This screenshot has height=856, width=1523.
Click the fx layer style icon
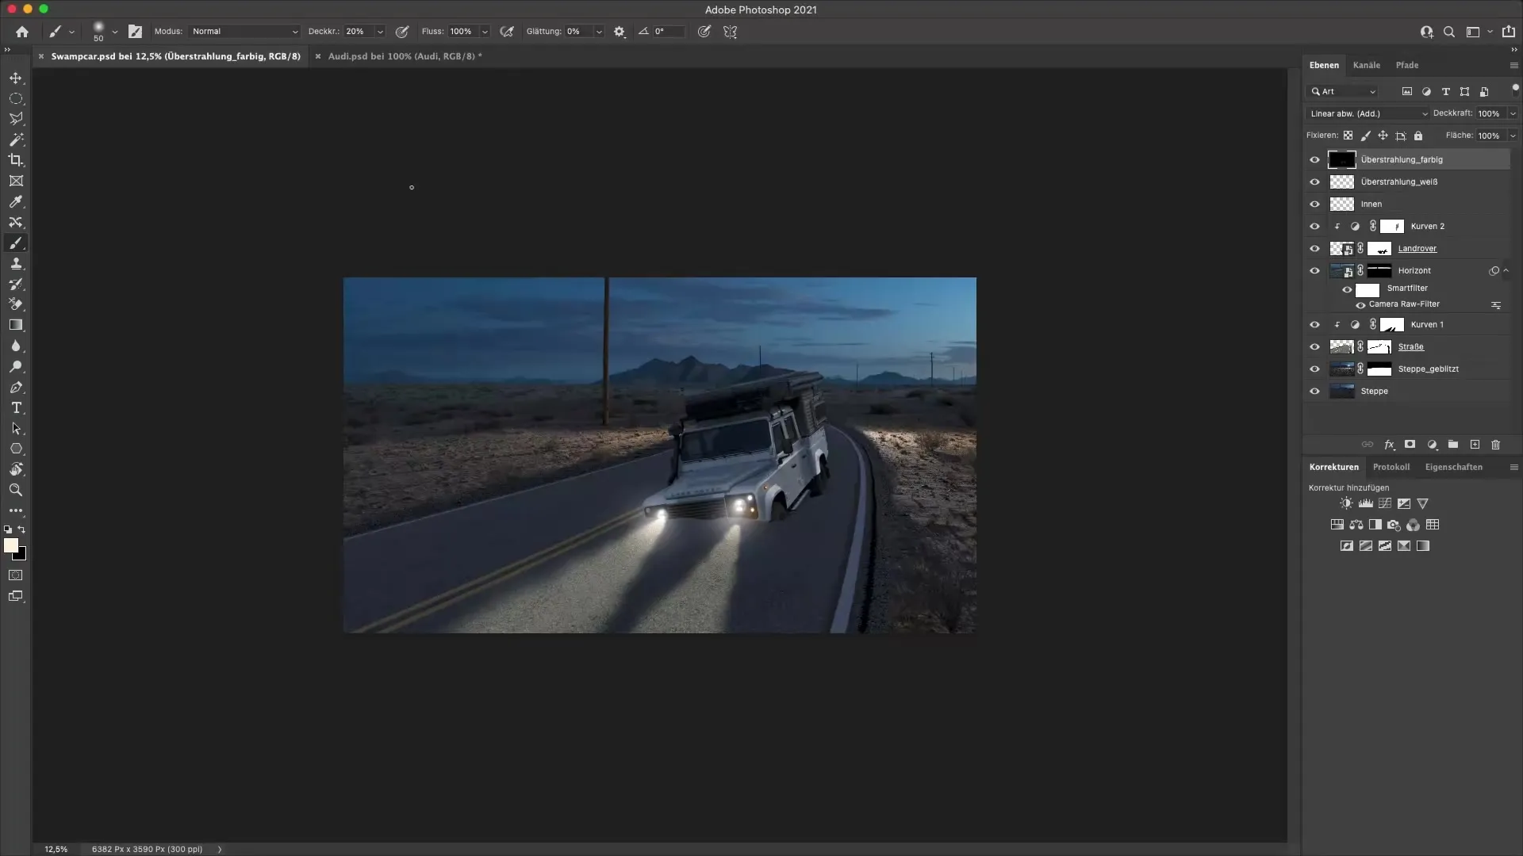pyautogui.click(x=1390, y=445)
